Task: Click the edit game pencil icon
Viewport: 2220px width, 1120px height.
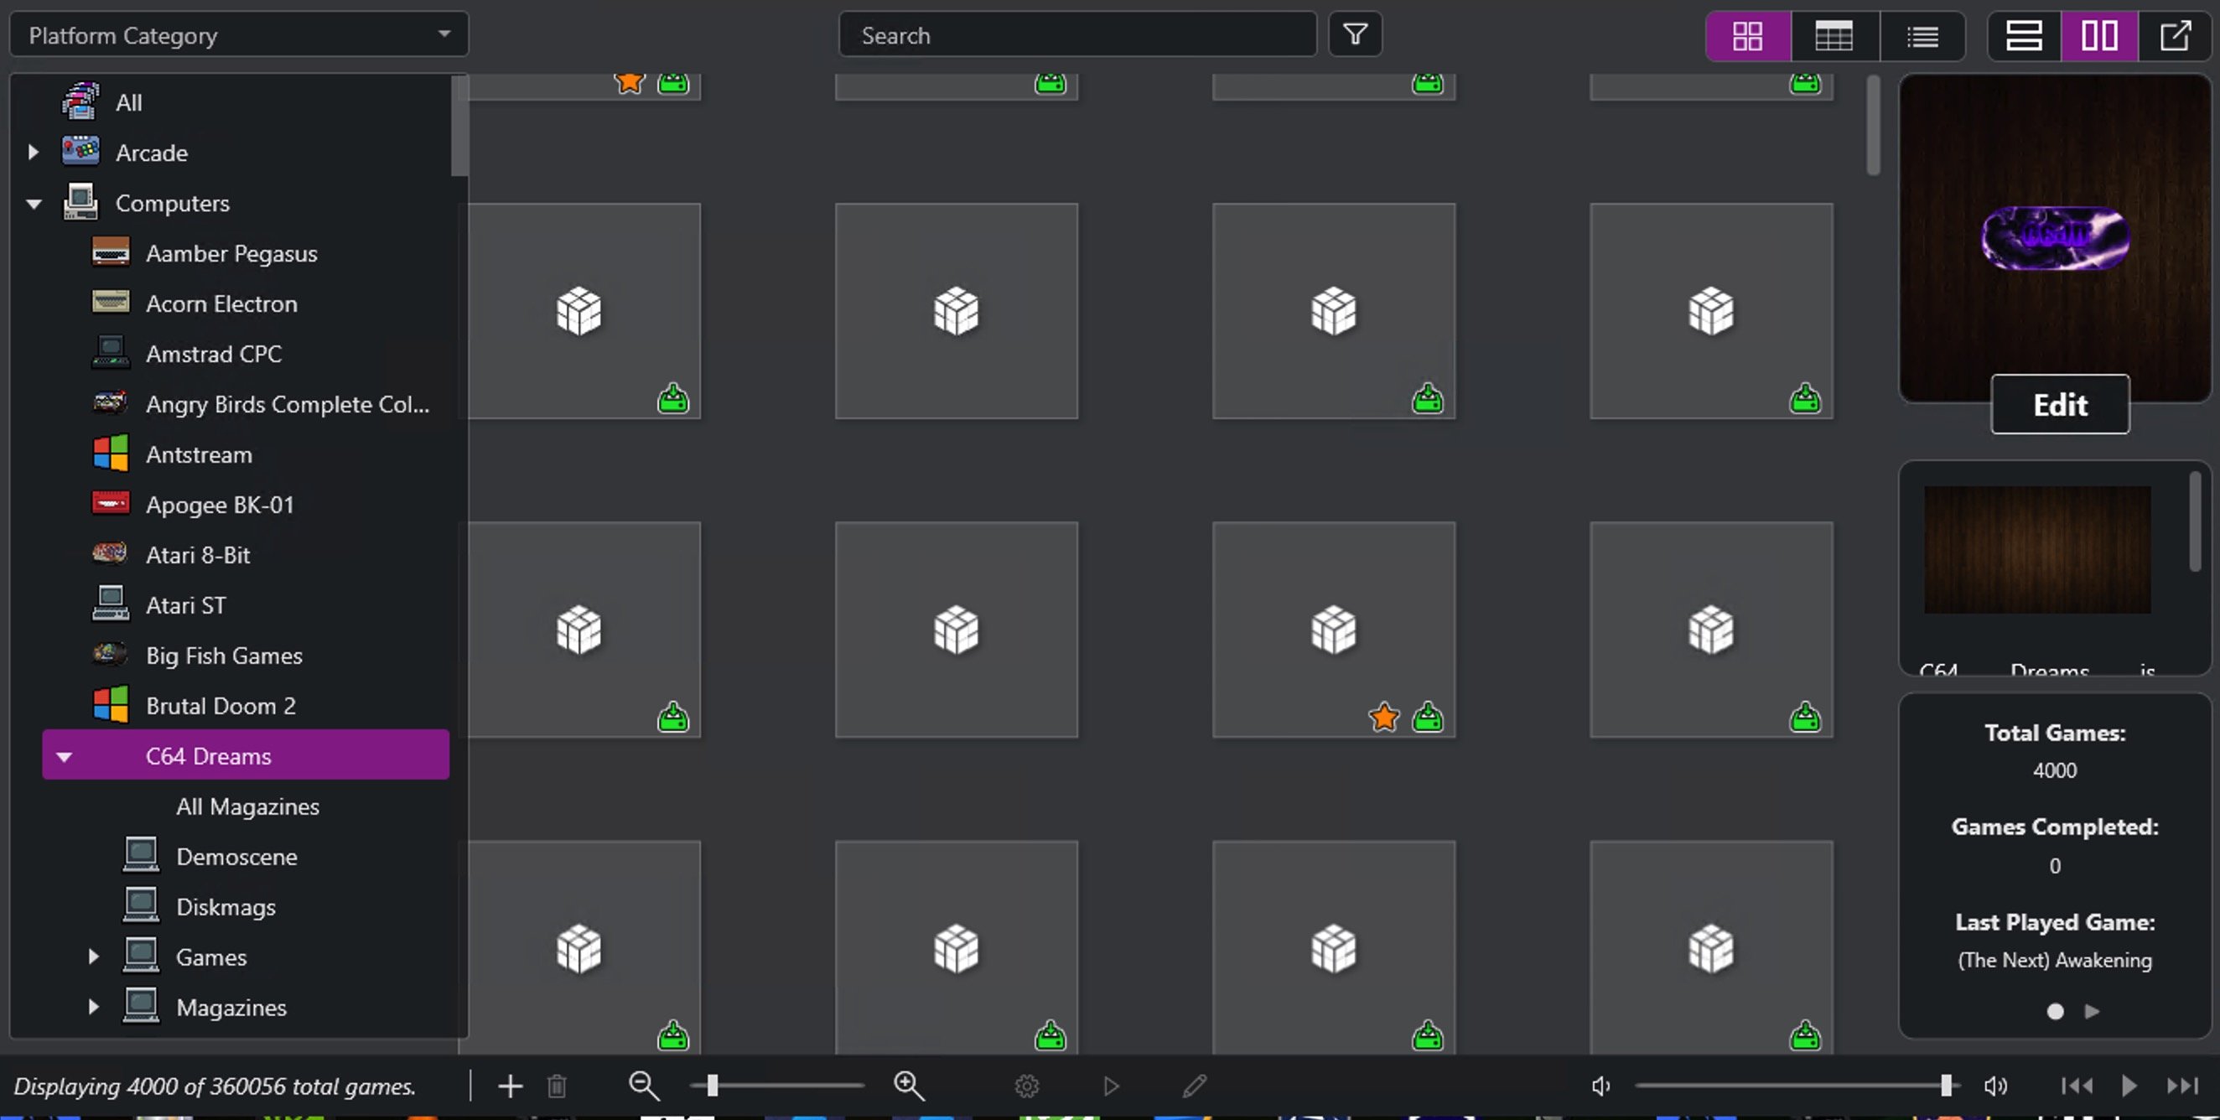Action: [1195, 1086]
